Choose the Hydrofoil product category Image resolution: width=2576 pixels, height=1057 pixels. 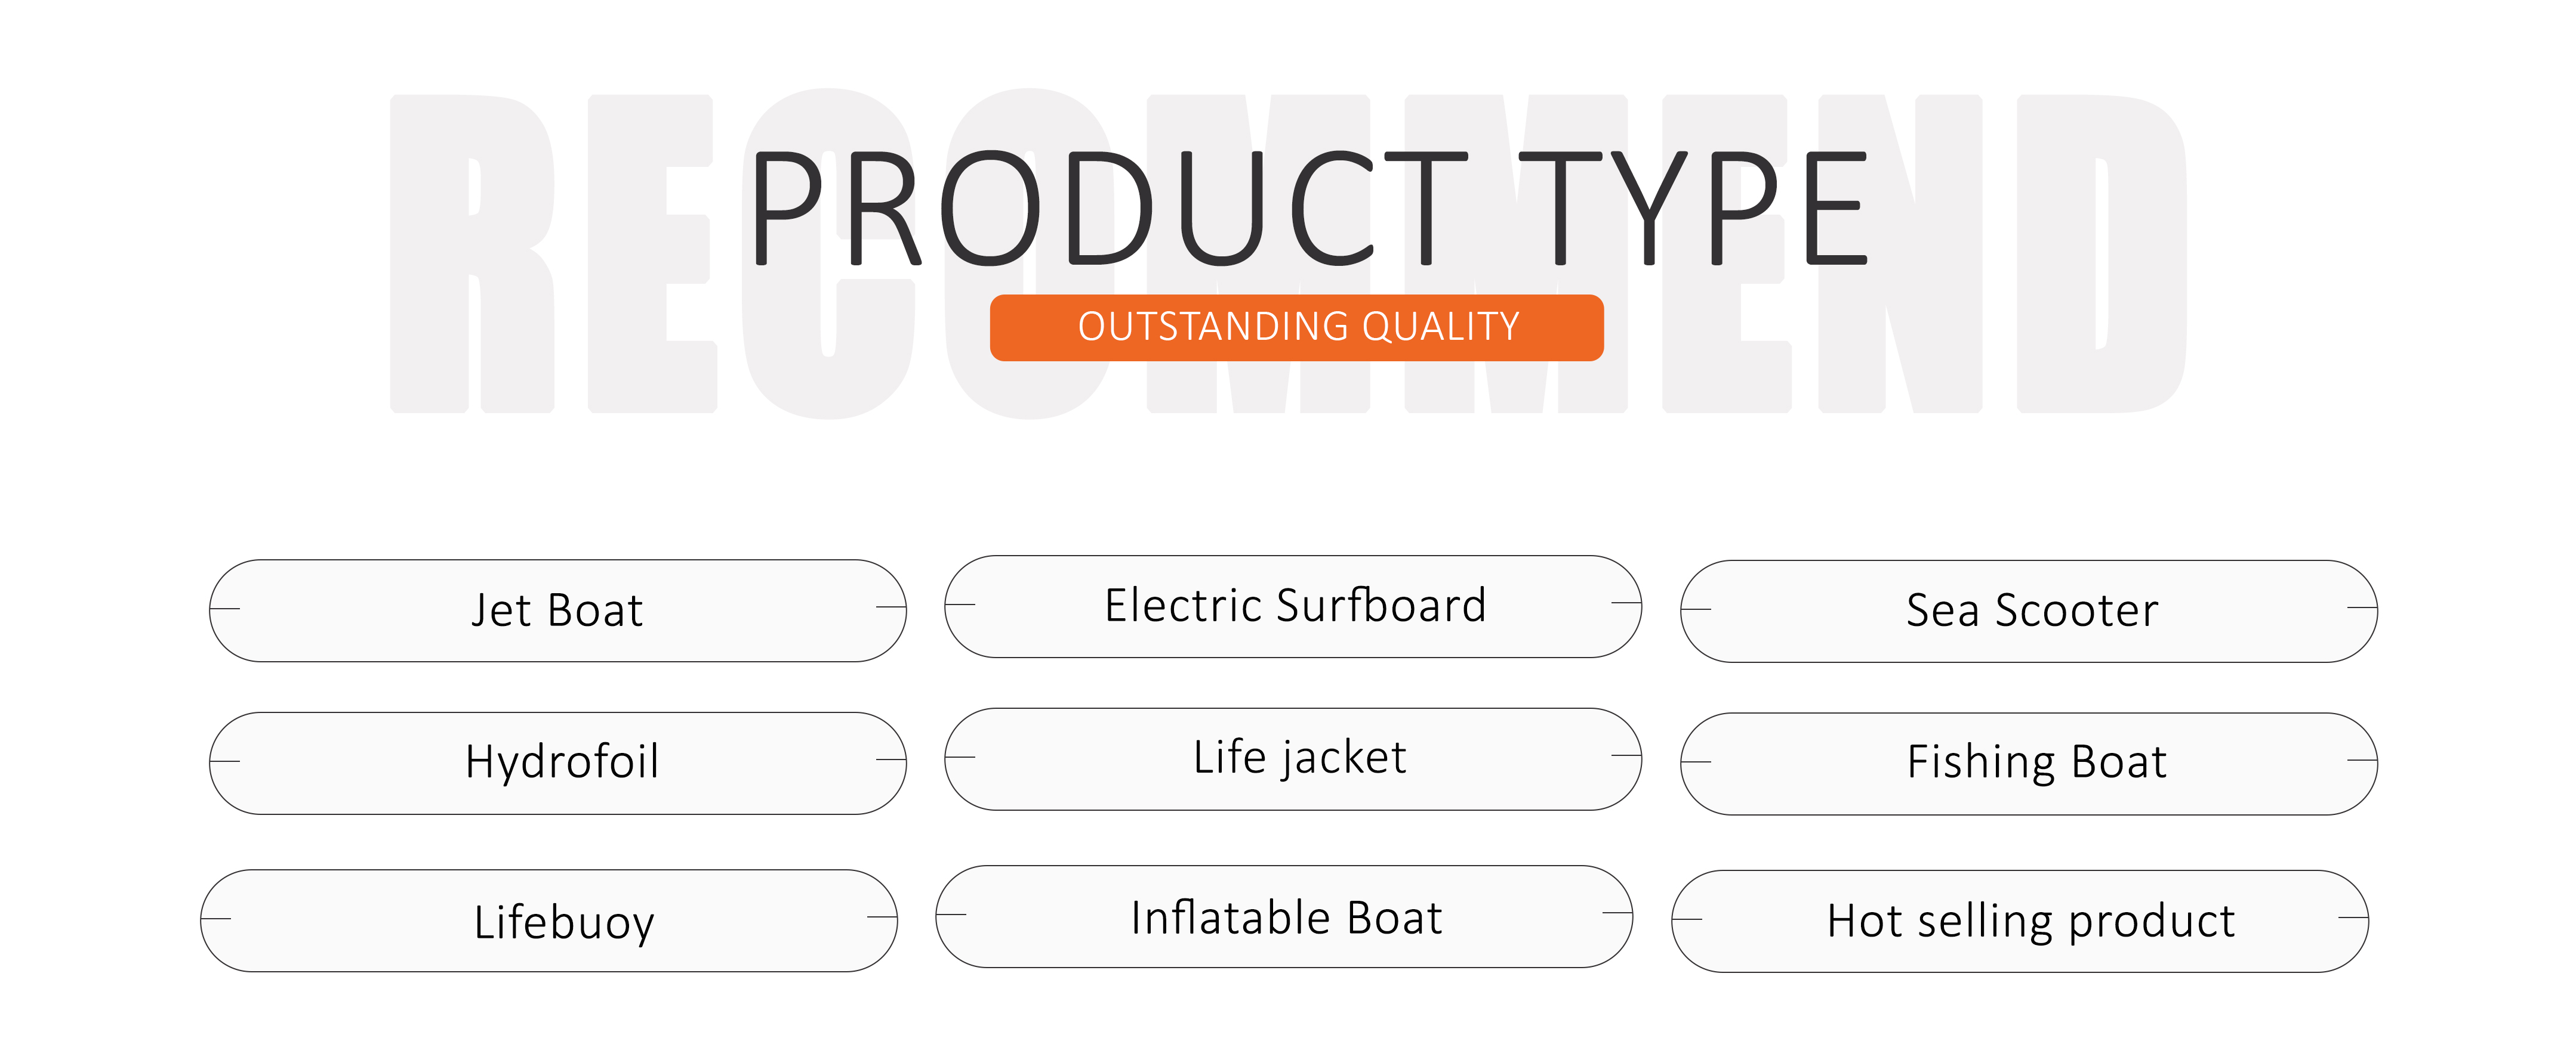[x=557, y=763]
